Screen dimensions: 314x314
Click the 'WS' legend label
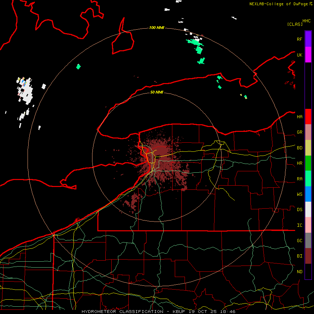(x=299, y=194)
